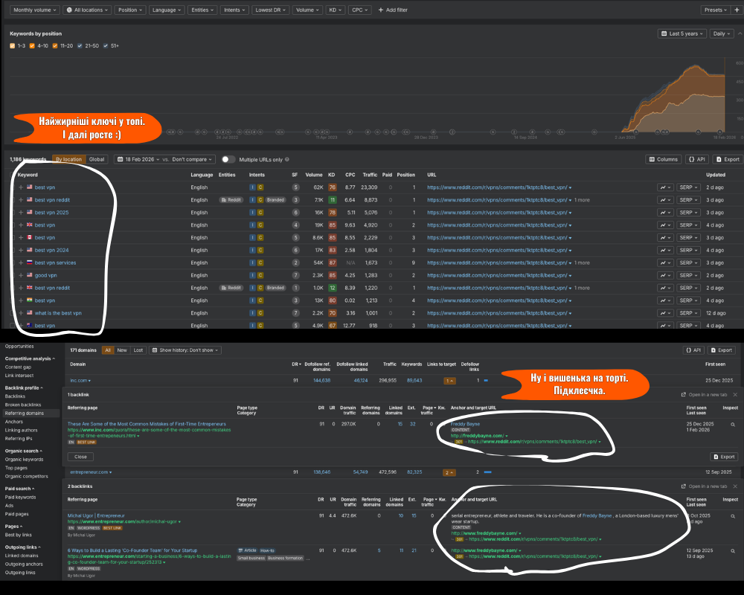Open the '1 backlink' panel in a new tab

click(704, 395)
